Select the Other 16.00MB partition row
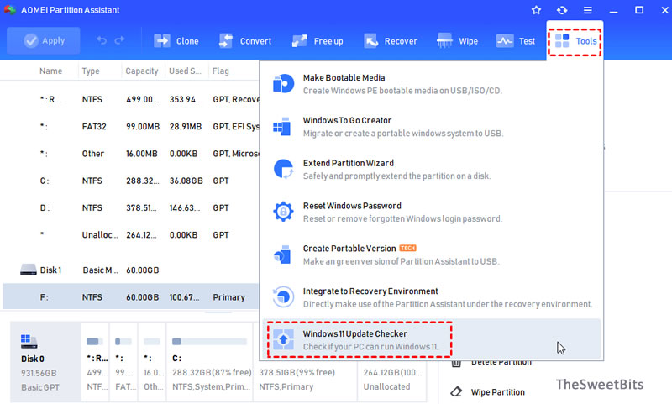The image size is (672, 404). tap(131, 154)
